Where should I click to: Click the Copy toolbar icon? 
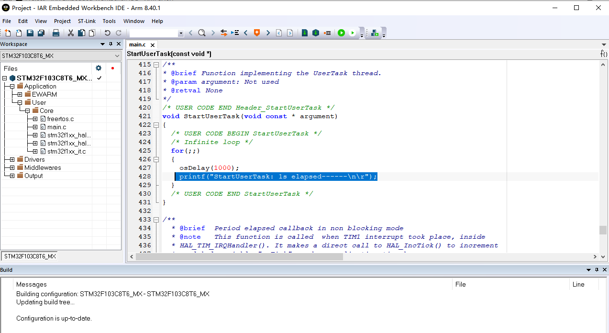coord(81,33)
